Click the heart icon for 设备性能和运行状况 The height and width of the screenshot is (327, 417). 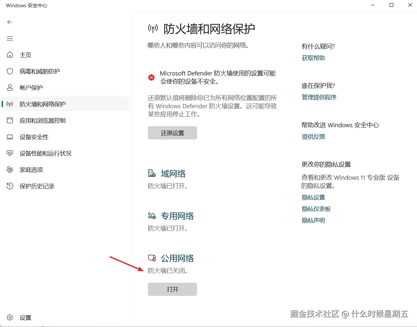click(x=10, y=153)
